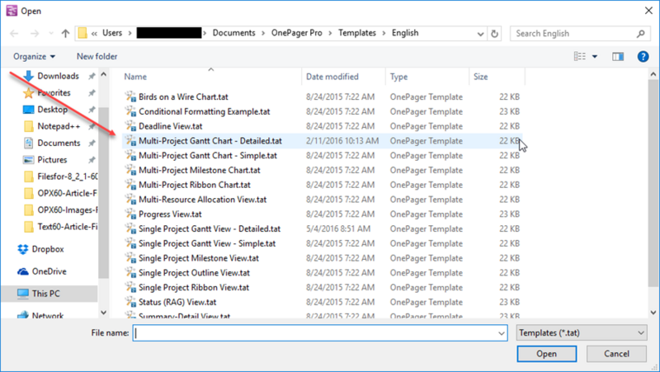Click the Network icon in sidebar
660x372 pixels.
point(23,315)
